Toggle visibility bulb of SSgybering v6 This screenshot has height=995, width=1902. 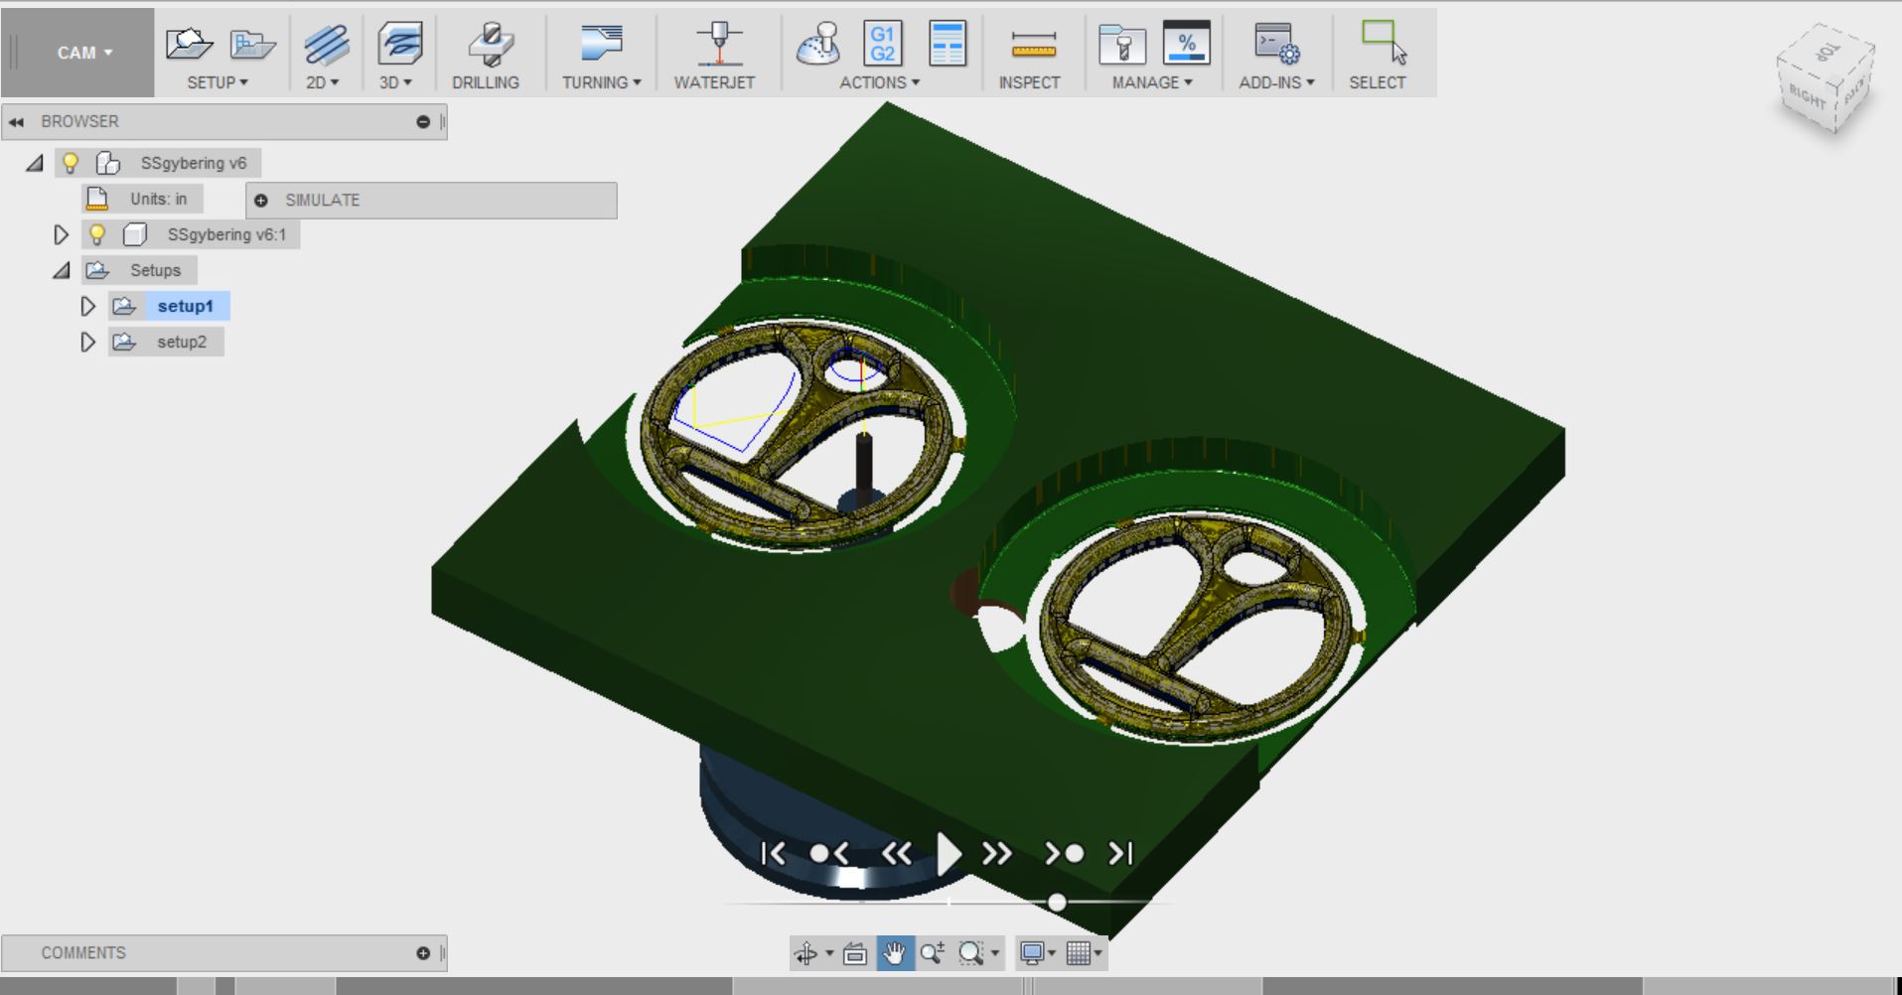coord(71,163)
